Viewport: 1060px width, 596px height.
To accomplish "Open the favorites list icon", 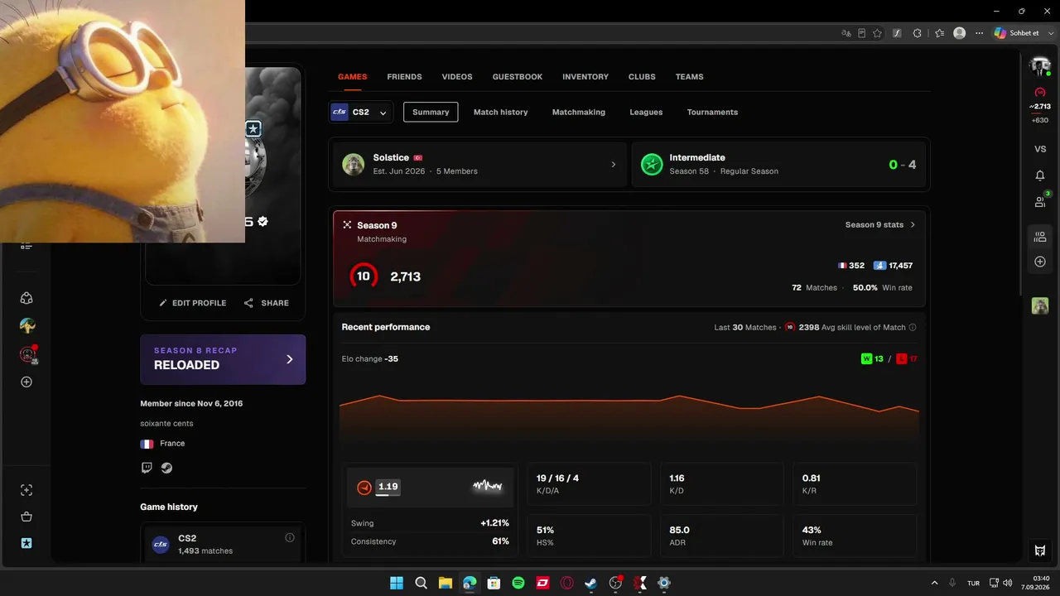I will pyautogui.click(x=939, y=33).
